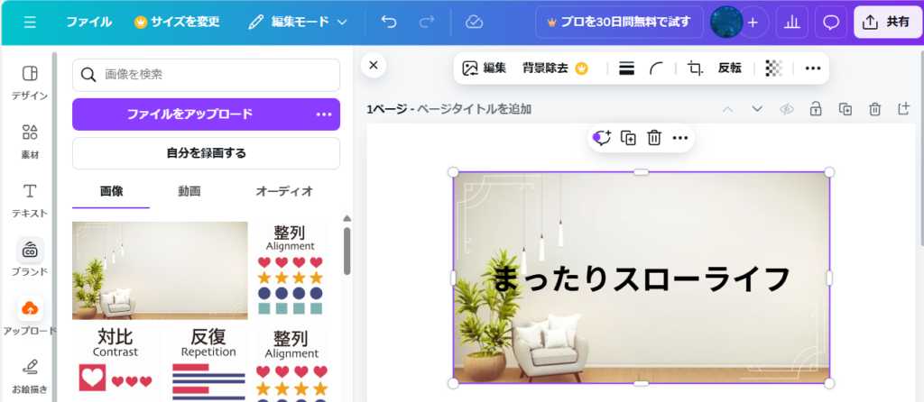Open upload button more options dots
This screenshot has height=402, width=924.
(324, 114)
